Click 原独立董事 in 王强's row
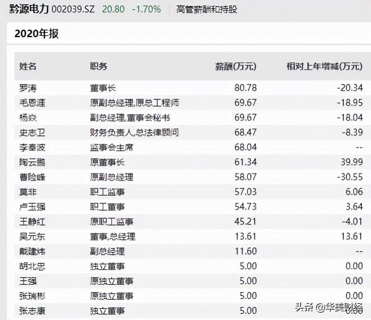 pos(111,281)
